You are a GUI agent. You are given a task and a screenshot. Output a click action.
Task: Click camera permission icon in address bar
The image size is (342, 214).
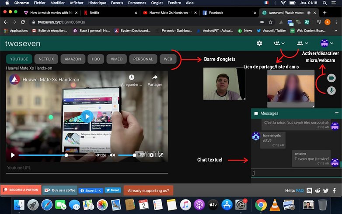click(262, 22)
